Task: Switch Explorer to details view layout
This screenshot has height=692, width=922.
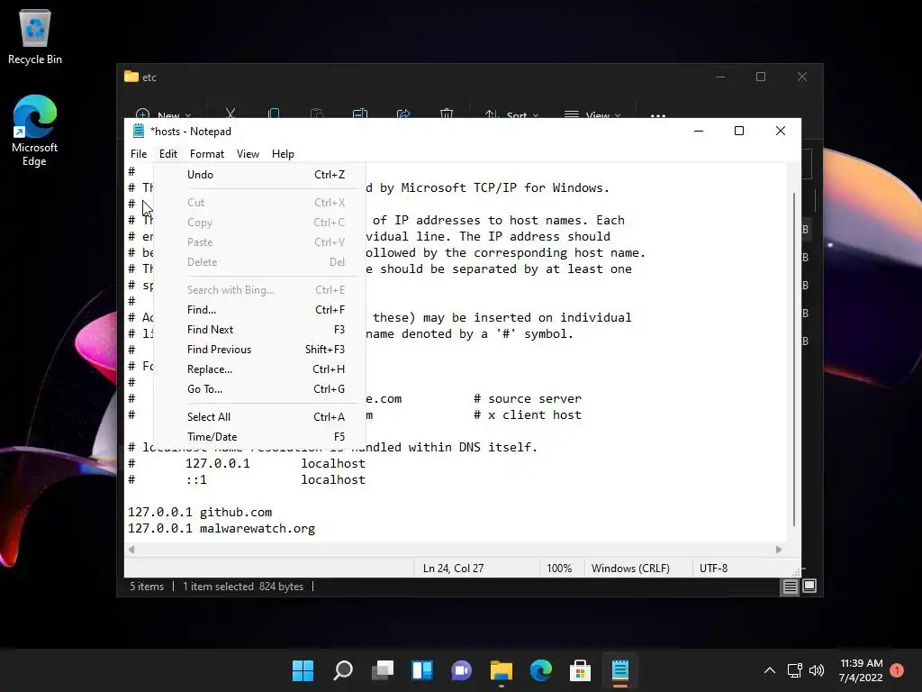Action: [x=790, y=587]
